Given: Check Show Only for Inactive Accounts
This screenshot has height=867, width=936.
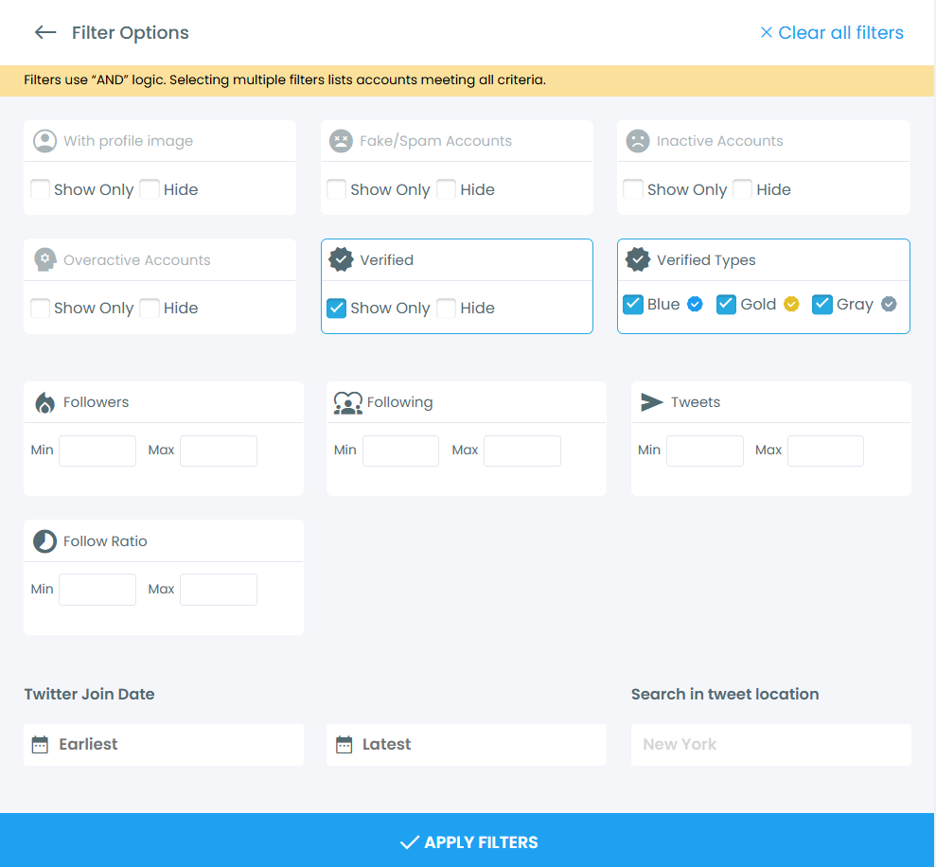Looking at the screenshot, I should click(633, 189).
